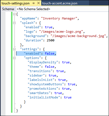Close the touch-settings.json tab

point(39,3)
